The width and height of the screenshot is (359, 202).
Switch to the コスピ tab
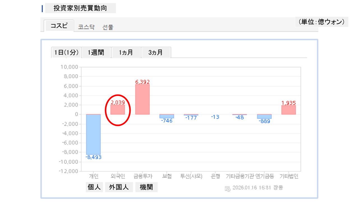click(59, 26)
